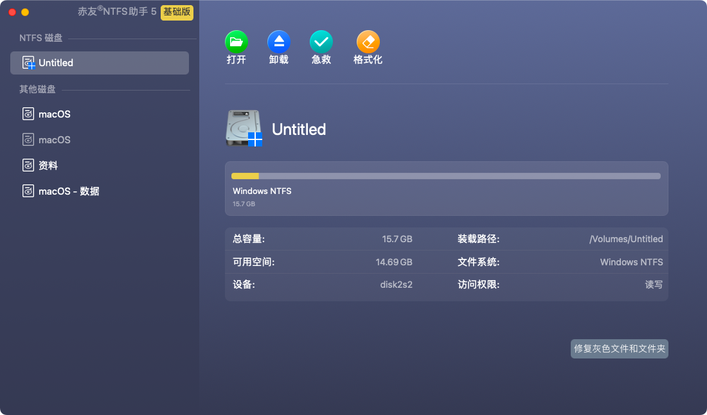
Task: Click the red close window button
Action: pyautogui.click(x=12, y=12)
